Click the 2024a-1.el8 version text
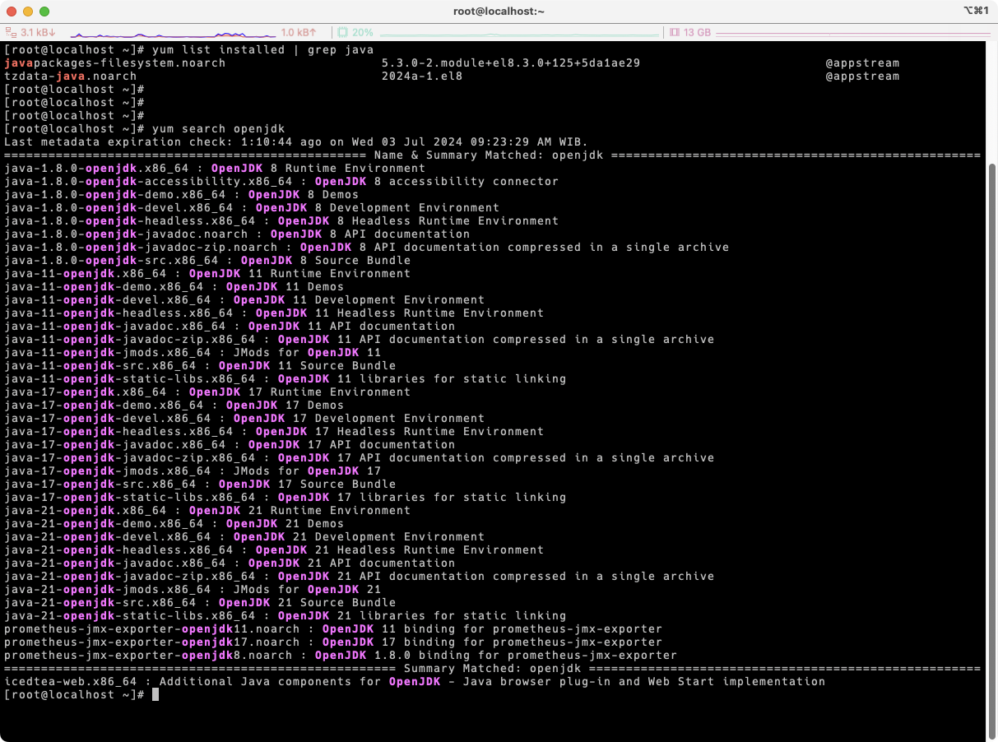Screen dimensions: 998x742 pos(421,76)
